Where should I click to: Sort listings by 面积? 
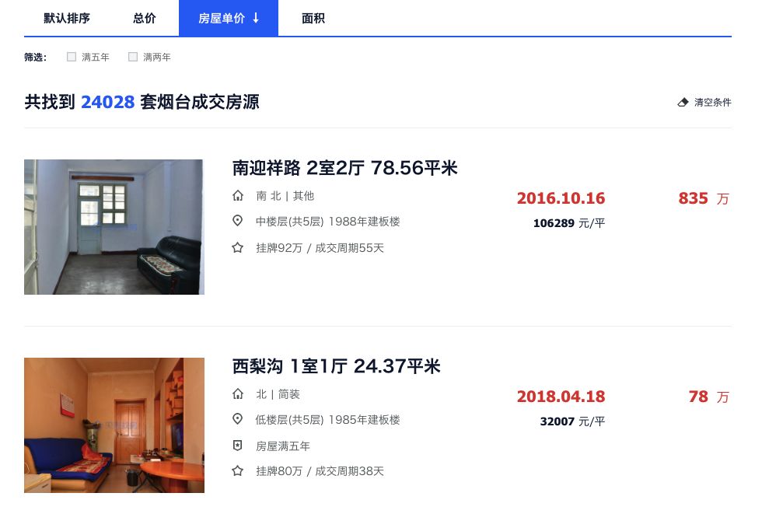[313, 19]
